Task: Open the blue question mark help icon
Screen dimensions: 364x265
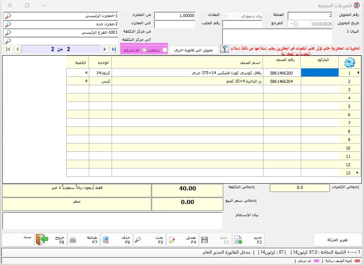Action: coord(224,49)
